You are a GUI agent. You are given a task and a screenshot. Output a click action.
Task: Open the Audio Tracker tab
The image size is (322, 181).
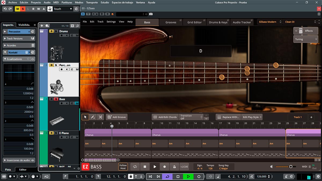242,22
